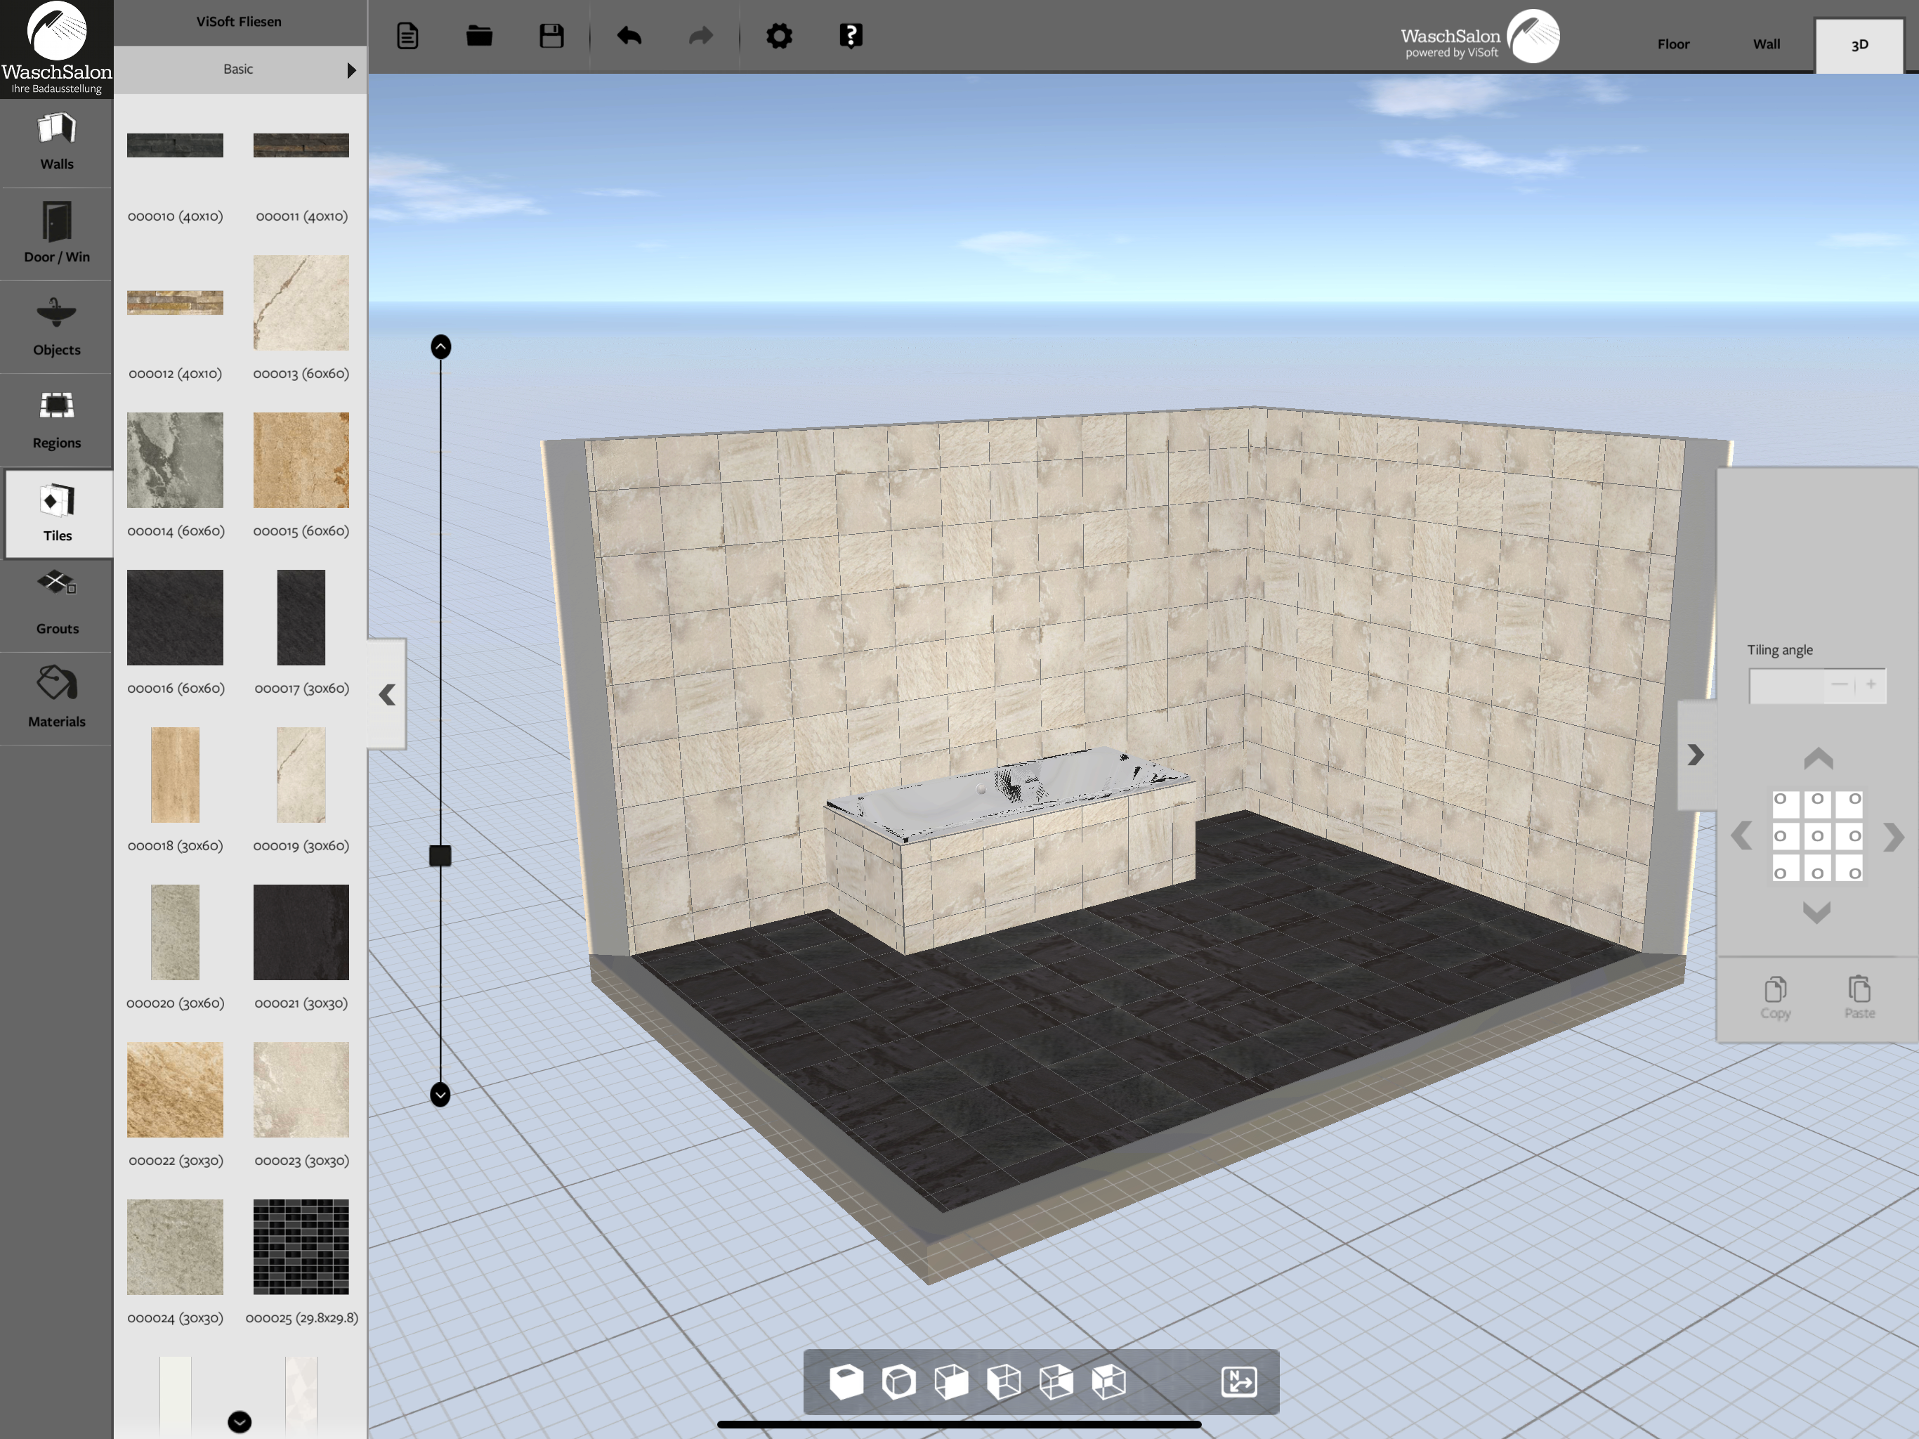Shift tiling upward with up chevron
Viewport: 1919px width, 1439px height.
(x=1819, y=759)
